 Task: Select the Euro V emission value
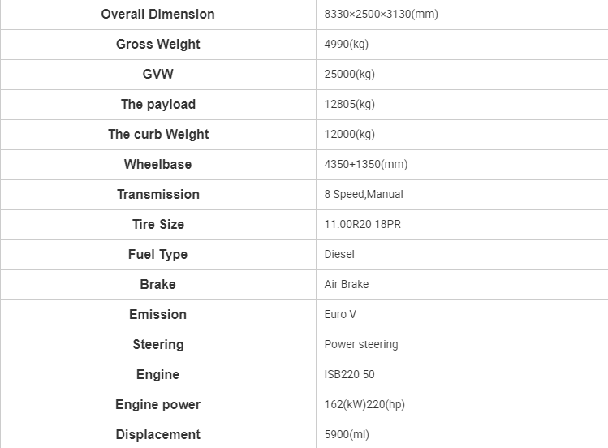pos(340,314)
